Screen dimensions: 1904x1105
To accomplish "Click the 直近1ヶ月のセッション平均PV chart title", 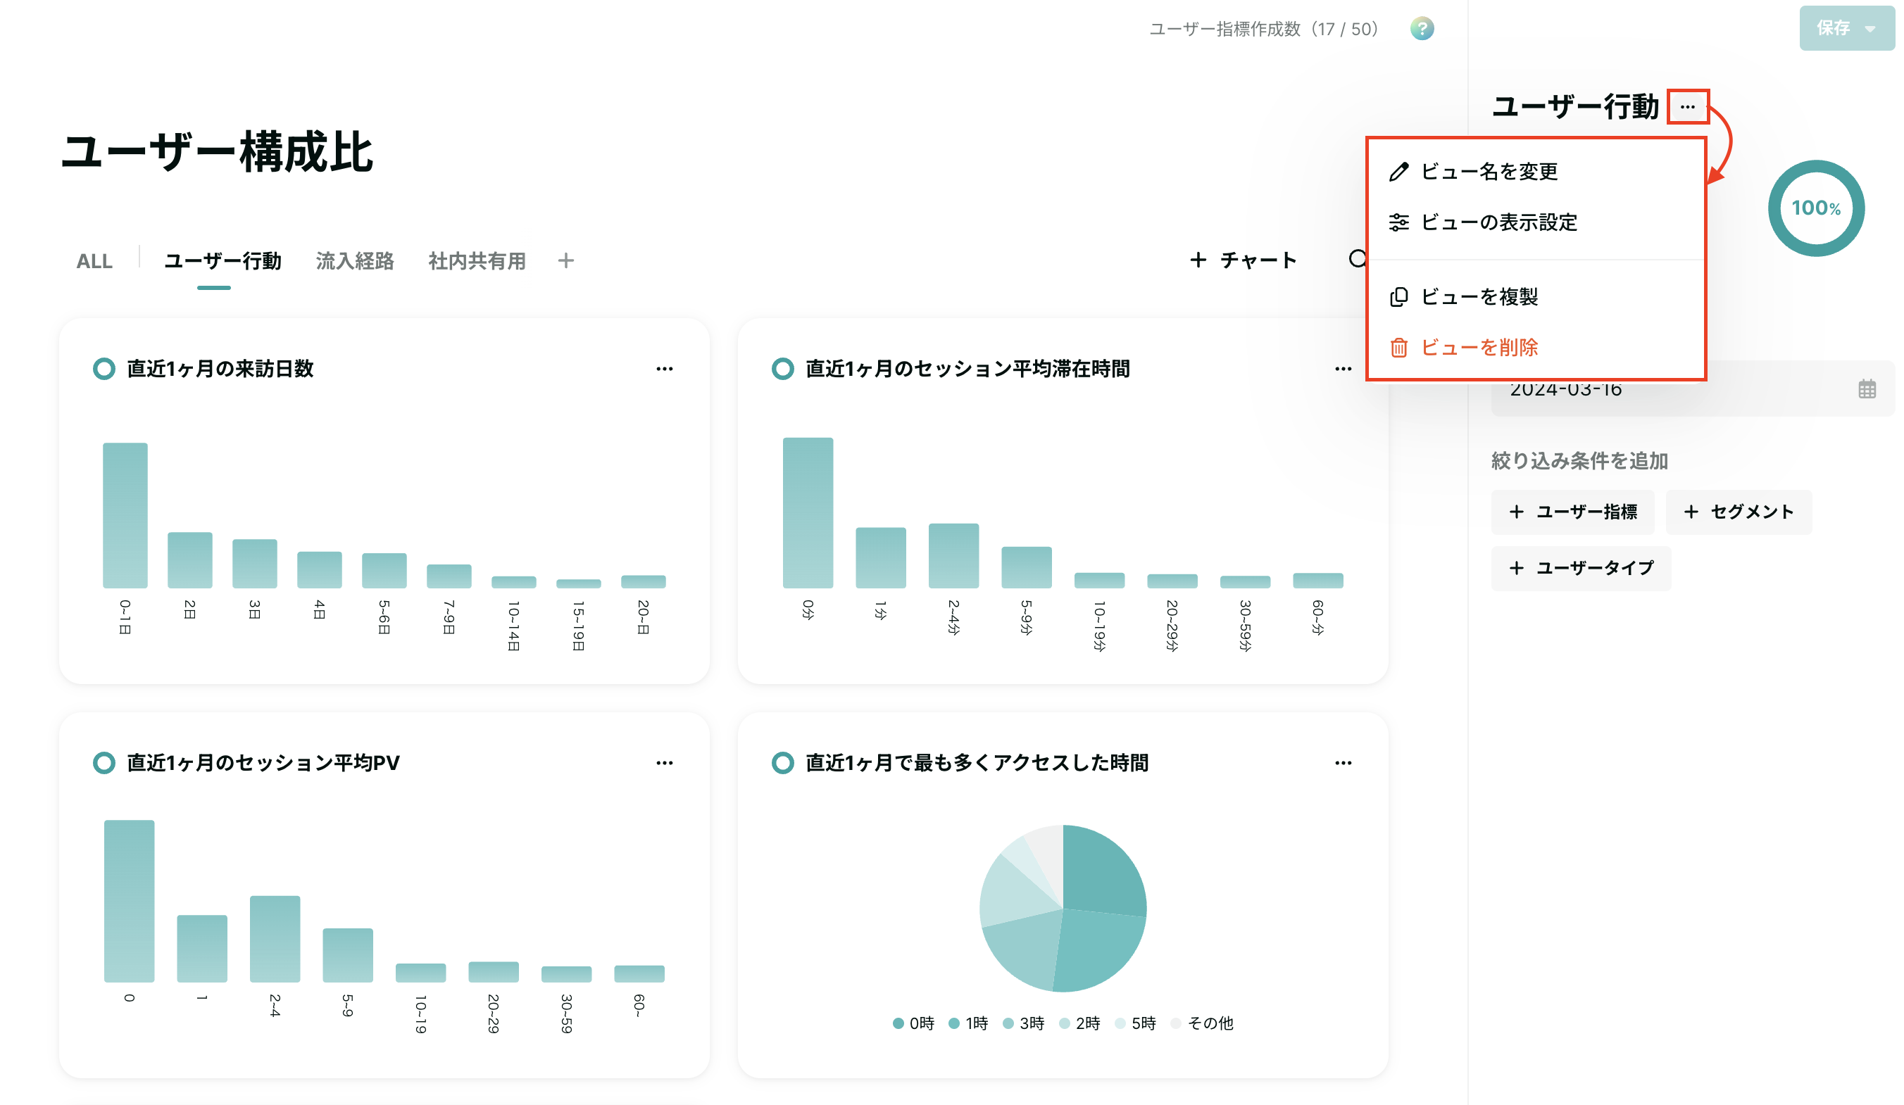I will pos(263,763).
